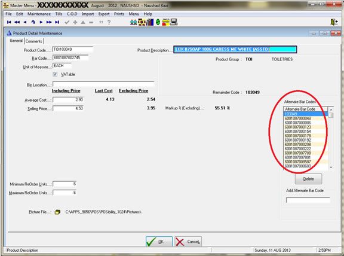Click the TOILETRIES product group name

[282, 59]
